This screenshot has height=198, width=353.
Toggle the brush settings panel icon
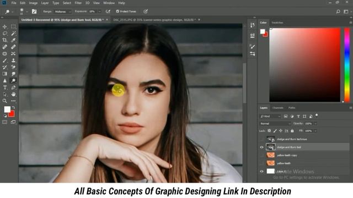pos(34,12)
